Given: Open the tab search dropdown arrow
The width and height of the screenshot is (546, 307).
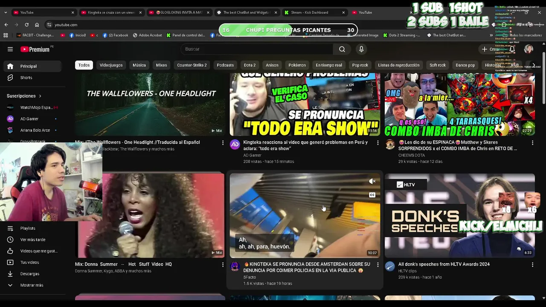Looking at the screenshot, I should coord(6,12).
